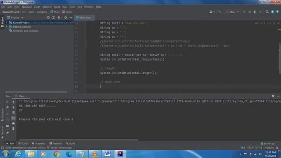Open run configuration wrench in Run panel
281x158 pixels.
pos(7,107)
